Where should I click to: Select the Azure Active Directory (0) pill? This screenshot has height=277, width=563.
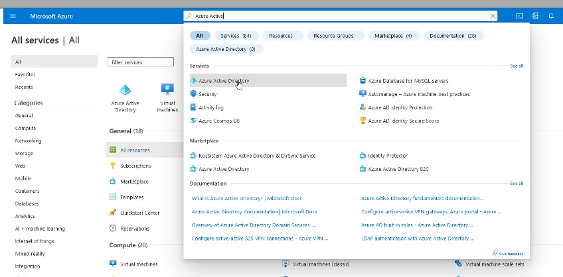pos(226,49)
